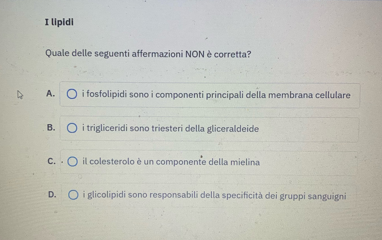Select radio button for answer B

pos(72,129)
